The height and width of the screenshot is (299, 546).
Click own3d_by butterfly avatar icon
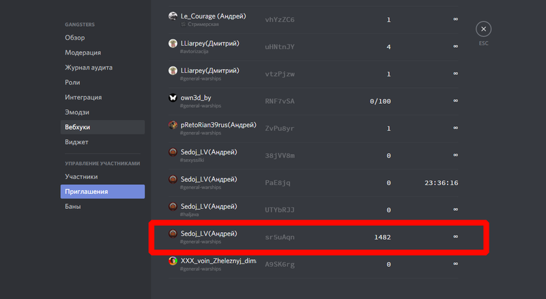[173, 98]
